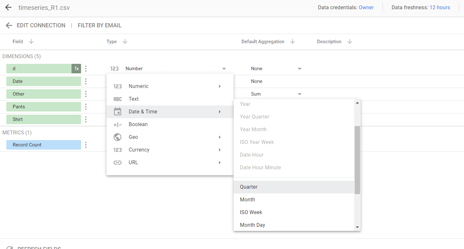Open three-dot menu for Pants field

pyautogui.click(x=86, y=107)
